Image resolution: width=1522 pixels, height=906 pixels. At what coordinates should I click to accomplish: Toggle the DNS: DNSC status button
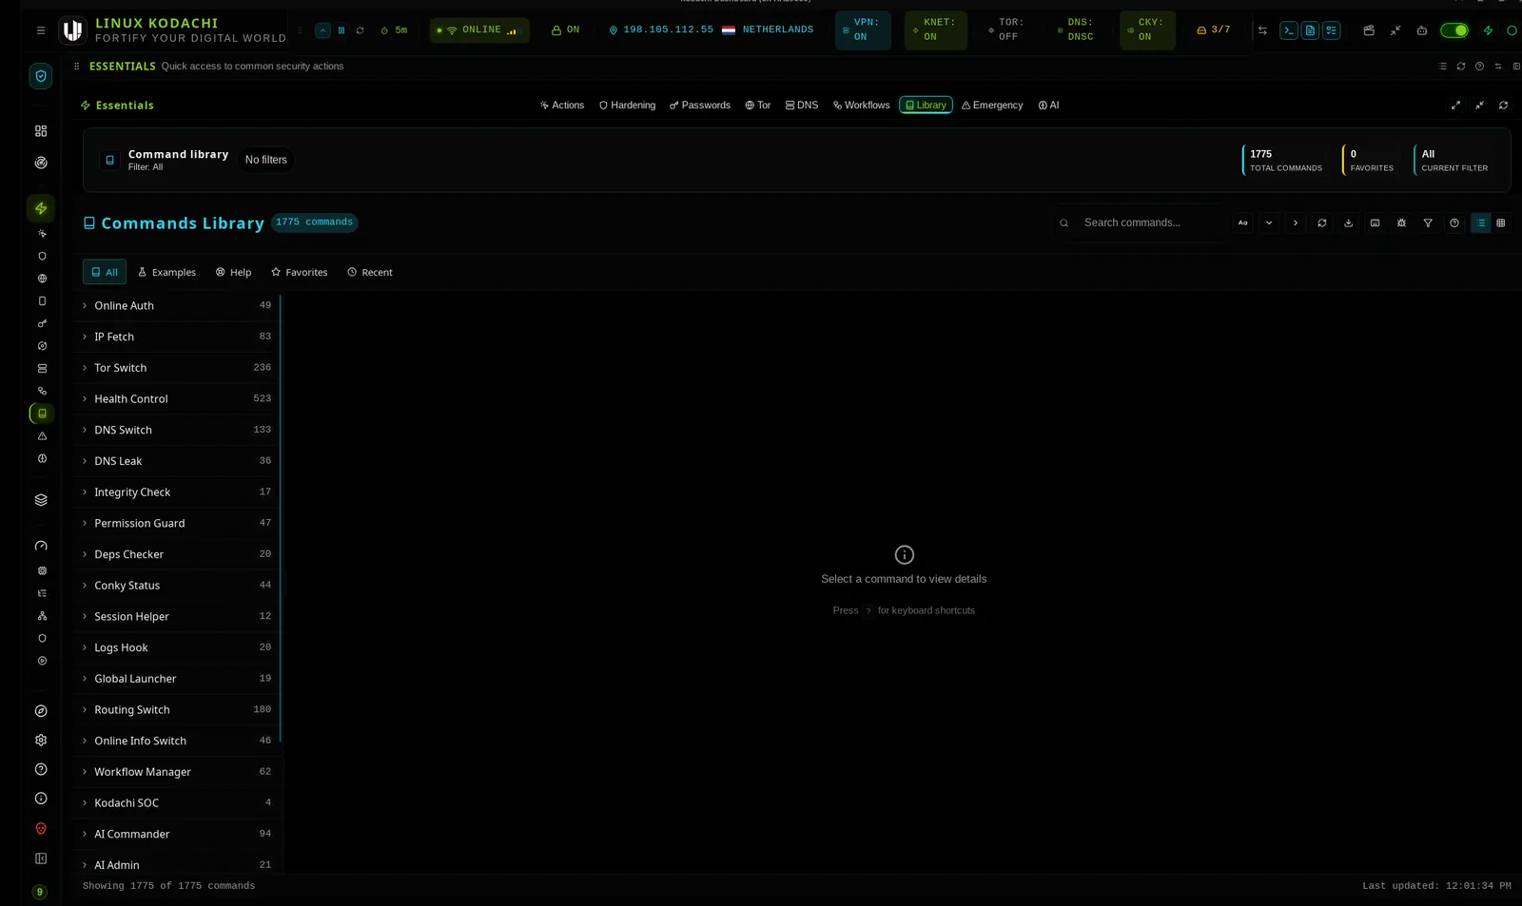[1078, 30]
